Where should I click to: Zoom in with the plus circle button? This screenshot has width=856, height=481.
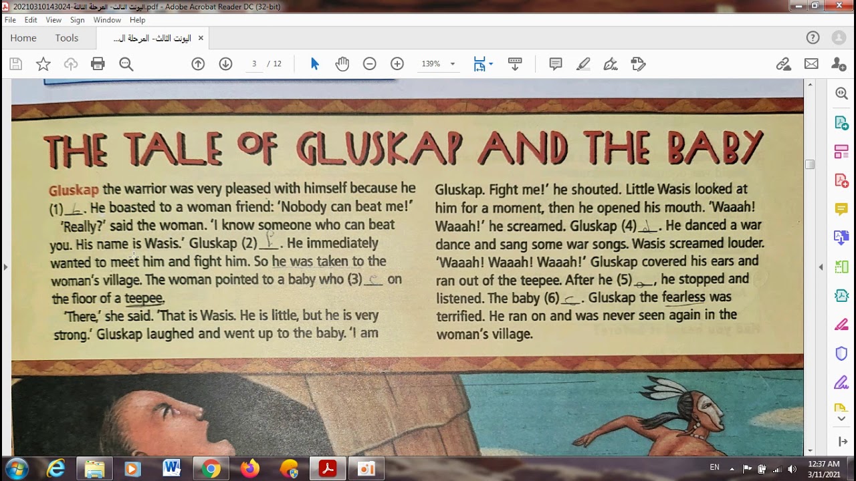[397, 64]
